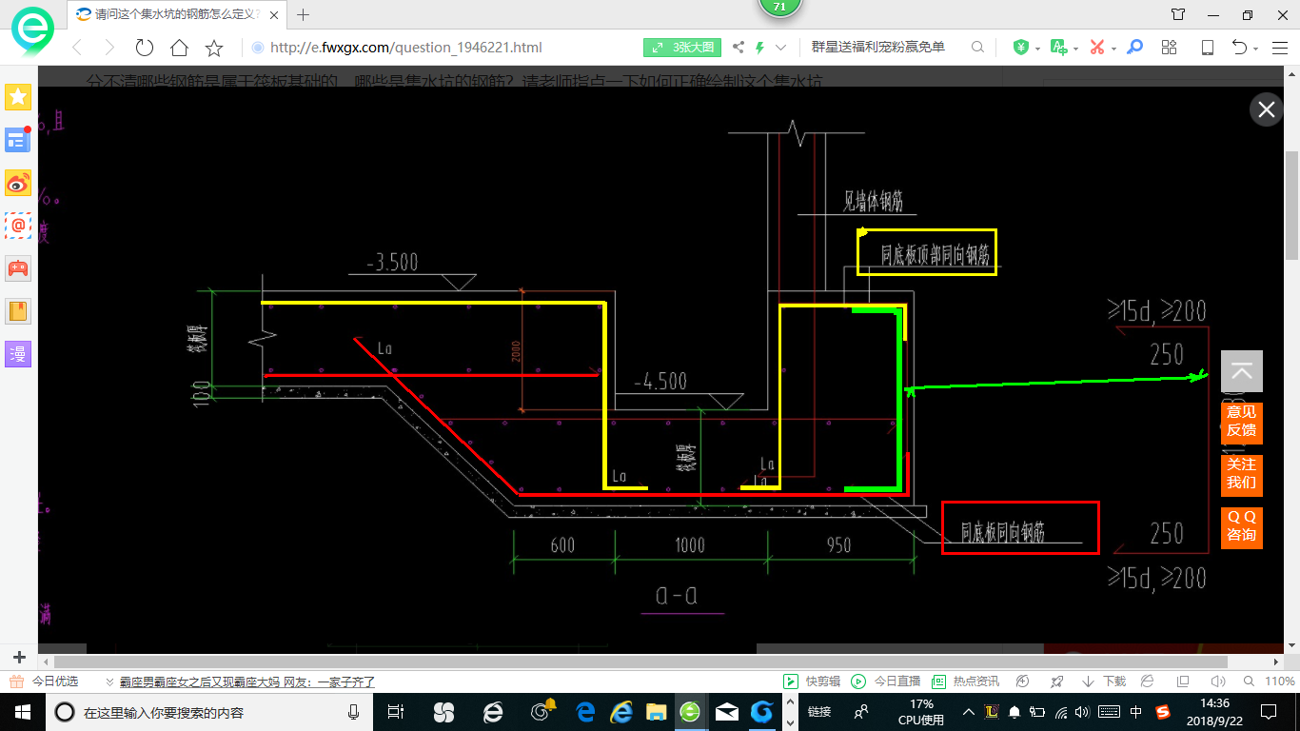Open the blue news feed sidebar icon

tap(18, 141)
